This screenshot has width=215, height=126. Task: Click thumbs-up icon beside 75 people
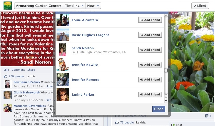tap(117, 122)
